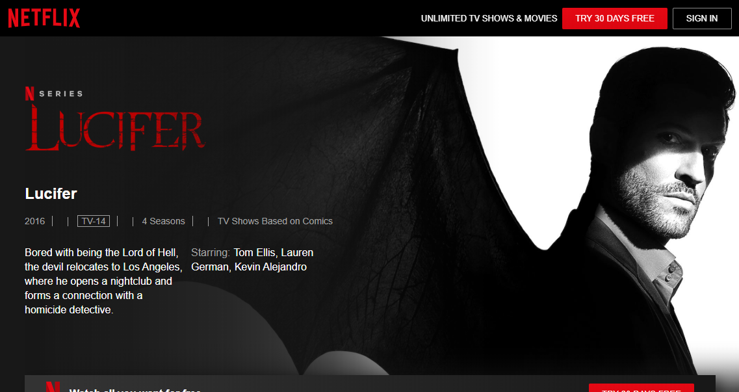Click the series synopsis paragraph
The image size is (739, 392).
pyautogui.click(x=103, y=281)
